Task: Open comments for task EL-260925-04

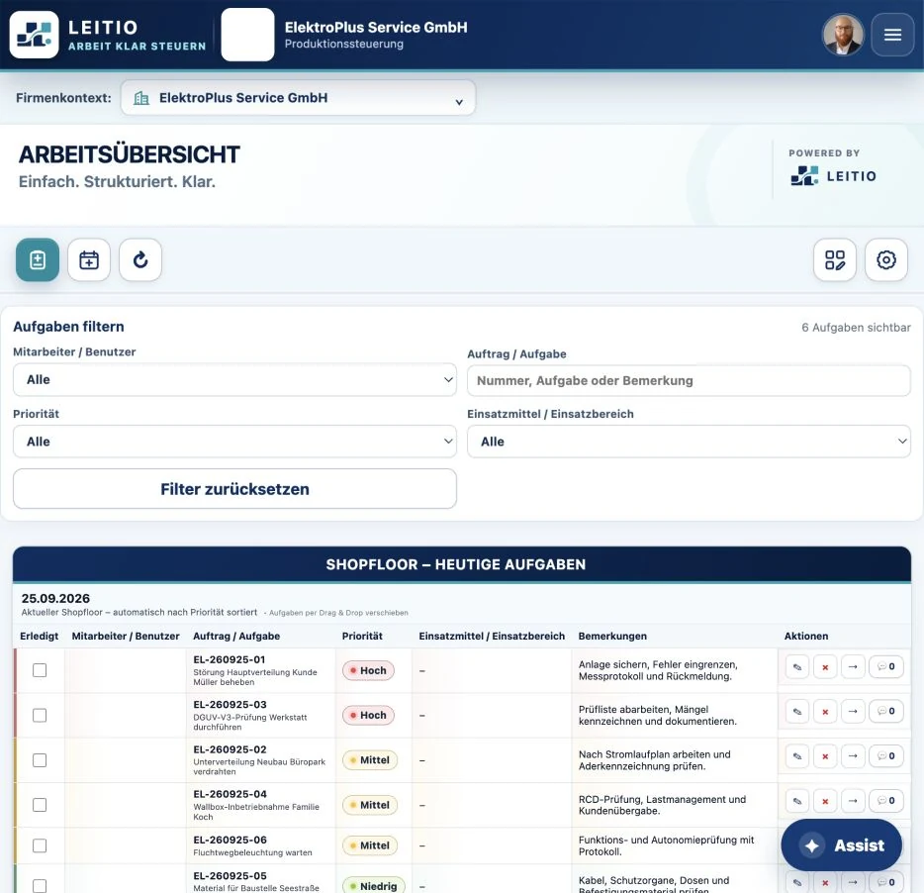Action: click(x=885, y=801)
